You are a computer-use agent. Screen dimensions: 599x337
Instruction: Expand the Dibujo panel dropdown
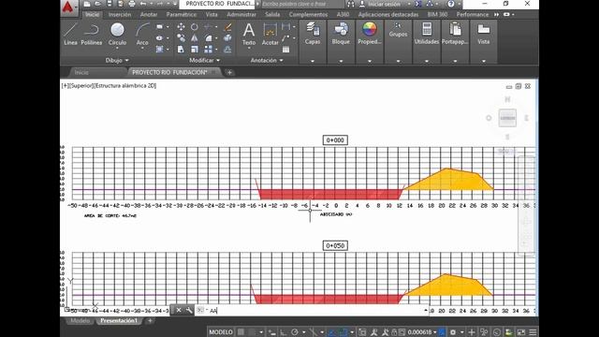(117, 60)
